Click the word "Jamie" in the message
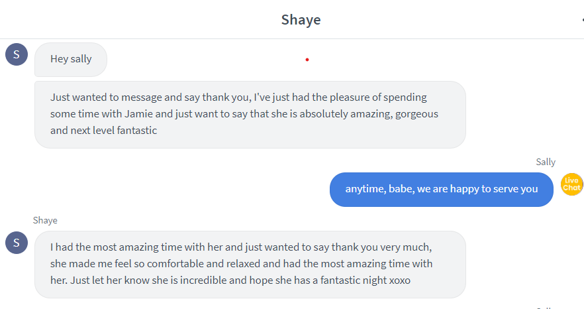This screenshot has width=584, height=309. click(x=138, y=114)
